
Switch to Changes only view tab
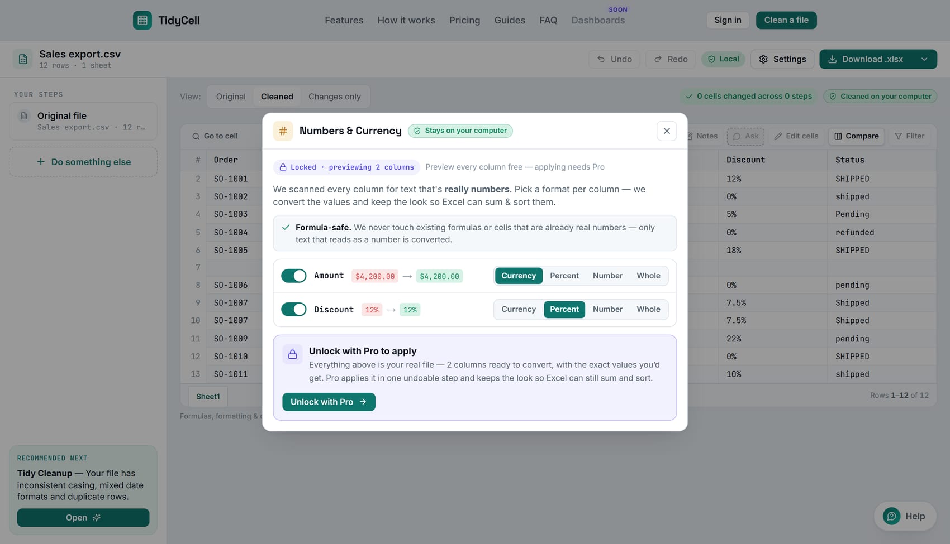(x=334, y=97)
